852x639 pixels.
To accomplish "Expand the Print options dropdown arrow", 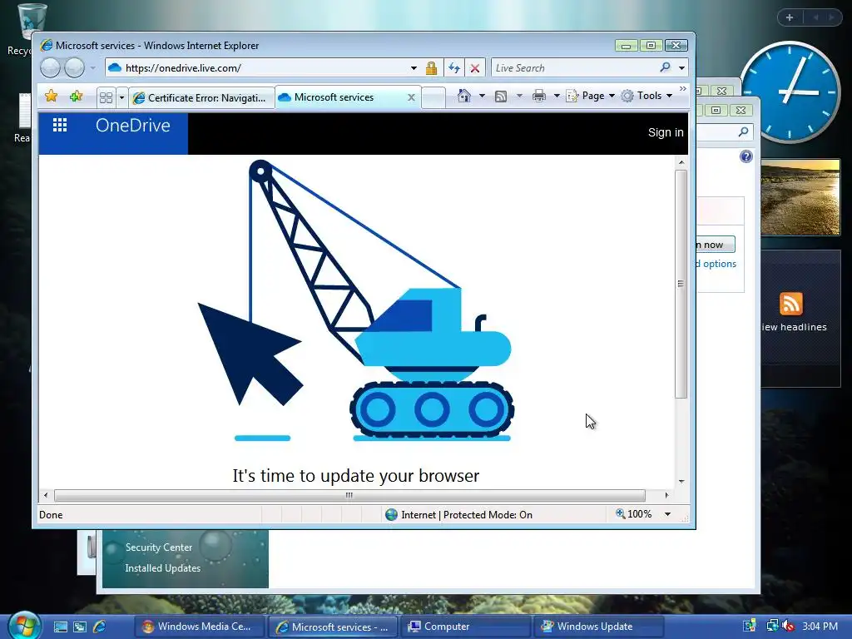I will click(x=557, y=97).
